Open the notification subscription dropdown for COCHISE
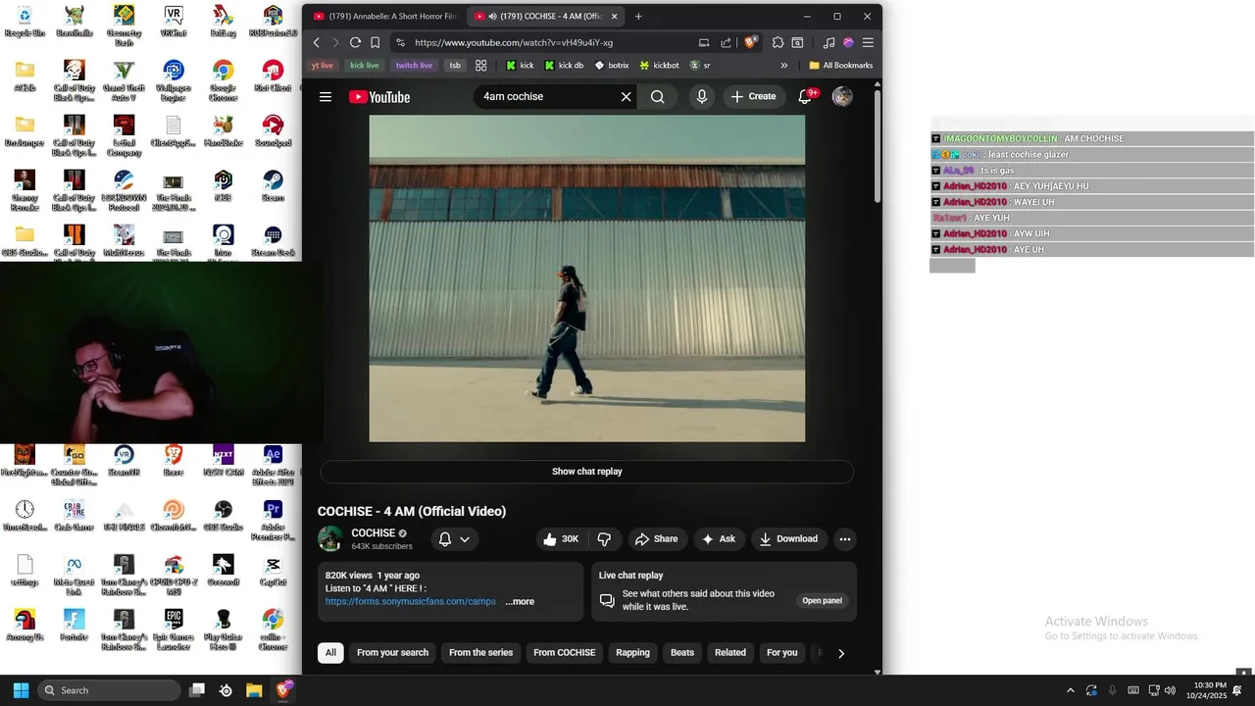Image resolution: width=1255 pixels, height=706 pixels. [x=454, y=539]
